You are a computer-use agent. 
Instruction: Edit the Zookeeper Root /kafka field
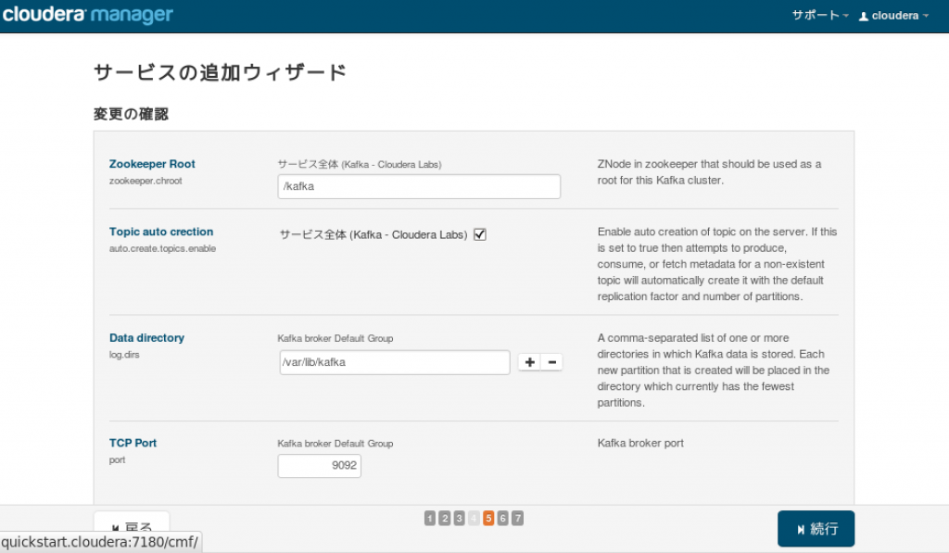(x=419, y=186)
